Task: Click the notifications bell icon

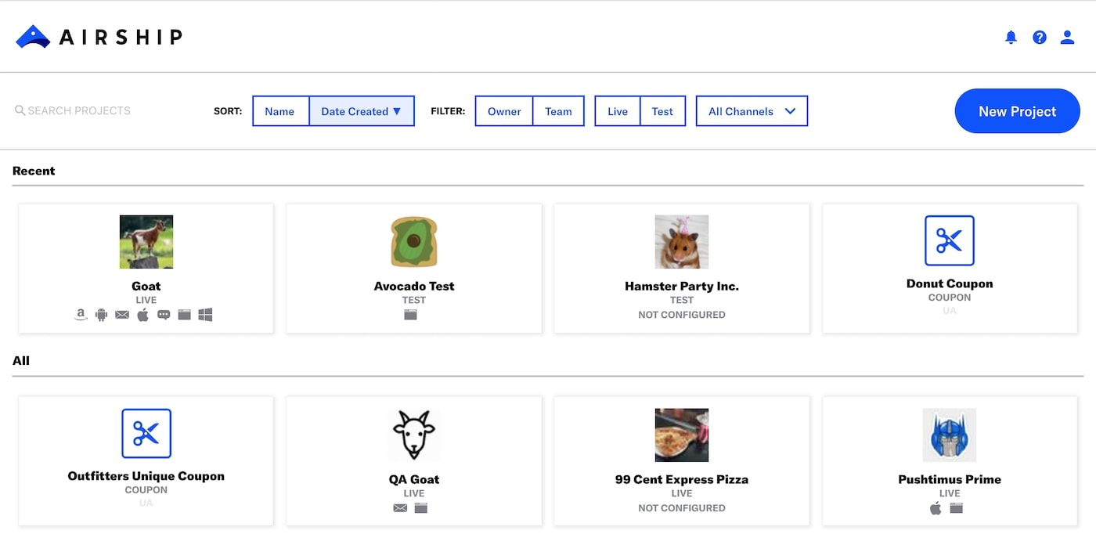Action: click(1011, 37)
